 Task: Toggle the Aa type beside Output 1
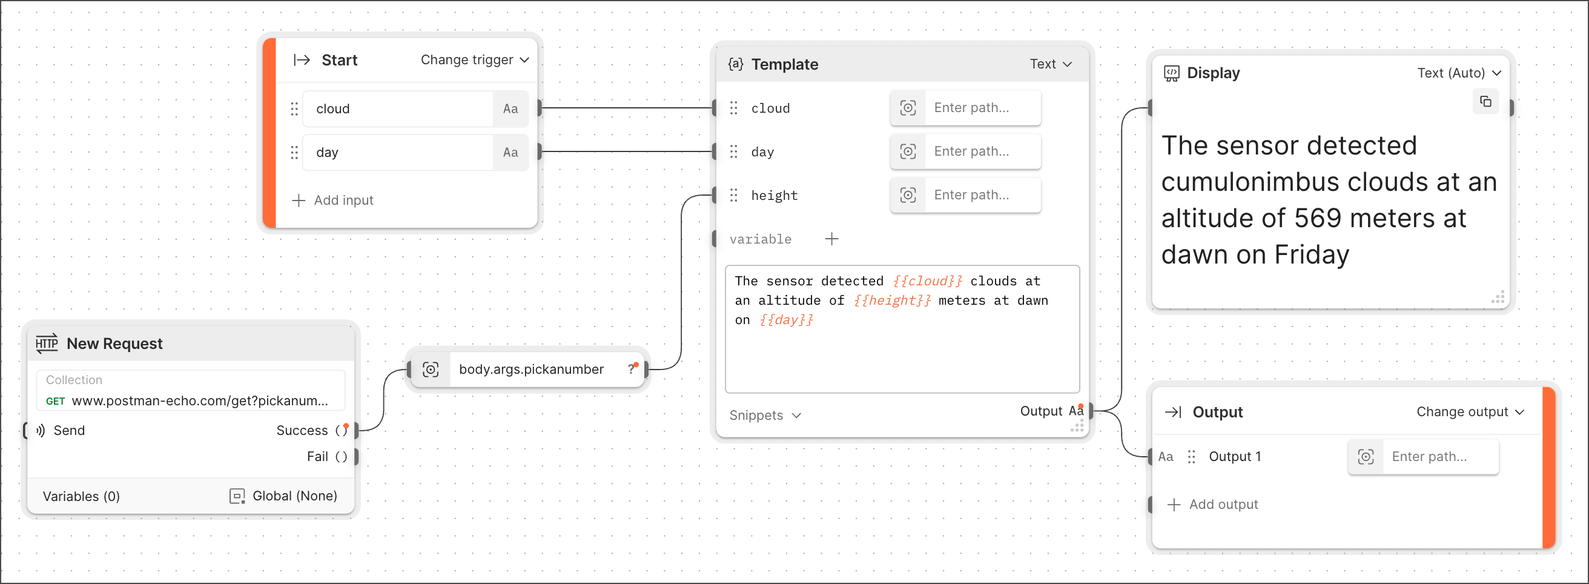click(1165, 457)
